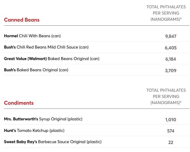Select Great Value (Walmart) Baked Beans row
The height and width of the screenshot is (152, 190).
click(97, 59)
